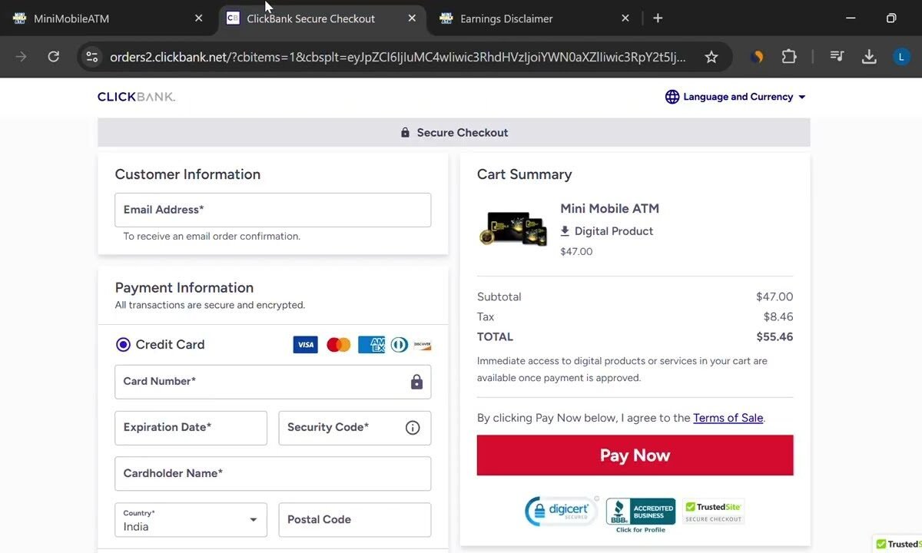Open a new browser tab
The width and height of the screenshot is (922, 553).
pos(658,18)
